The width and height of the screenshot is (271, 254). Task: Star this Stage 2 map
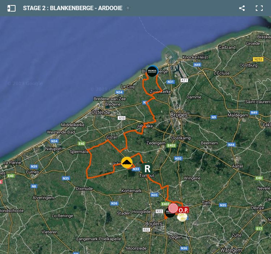[128, 8]
